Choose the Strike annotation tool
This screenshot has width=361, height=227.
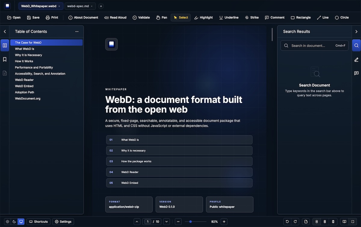pos(252,17)
